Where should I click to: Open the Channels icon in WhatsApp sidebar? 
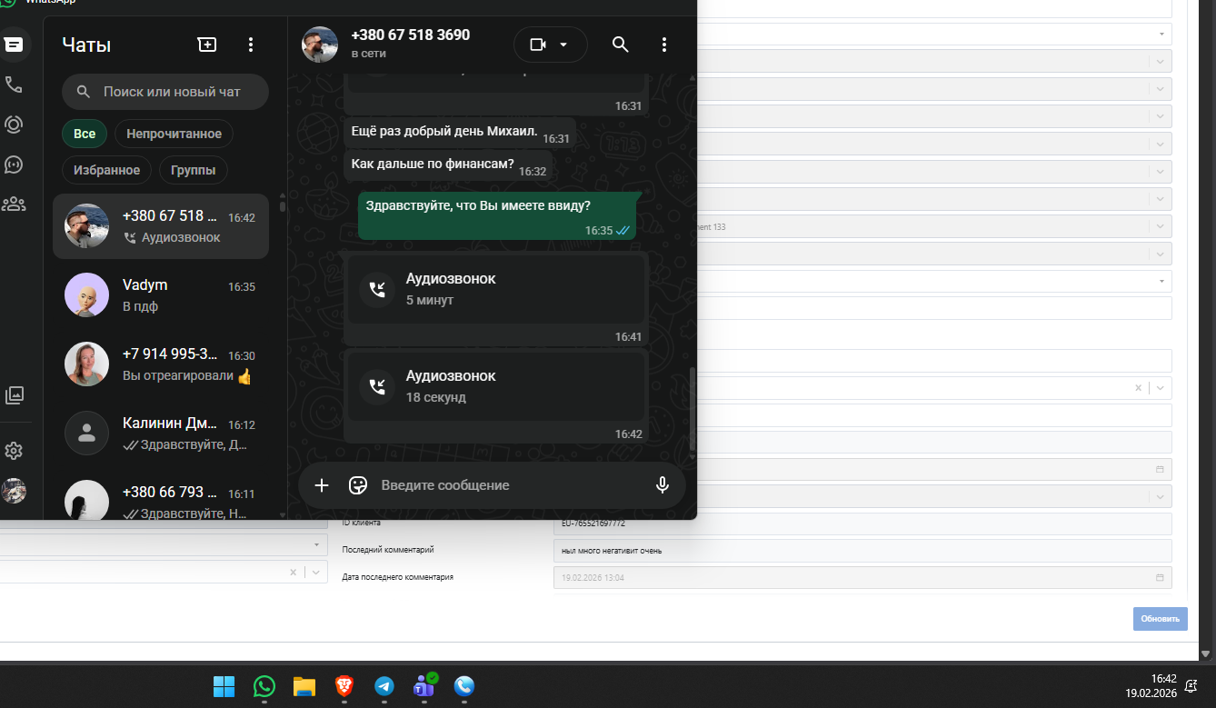14,165
